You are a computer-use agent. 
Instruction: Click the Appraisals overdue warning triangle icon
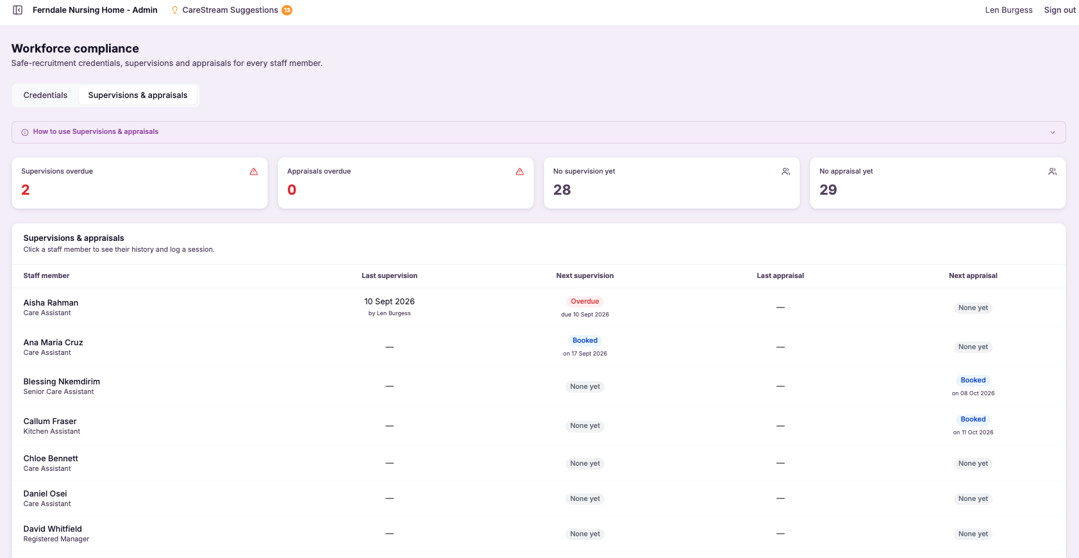pyautogui.click(x=520, y=172)
